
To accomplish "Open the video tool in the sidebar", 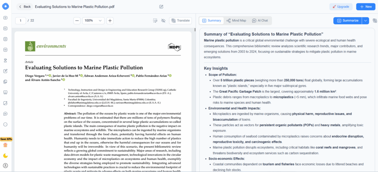I will [x=5, y=18].
